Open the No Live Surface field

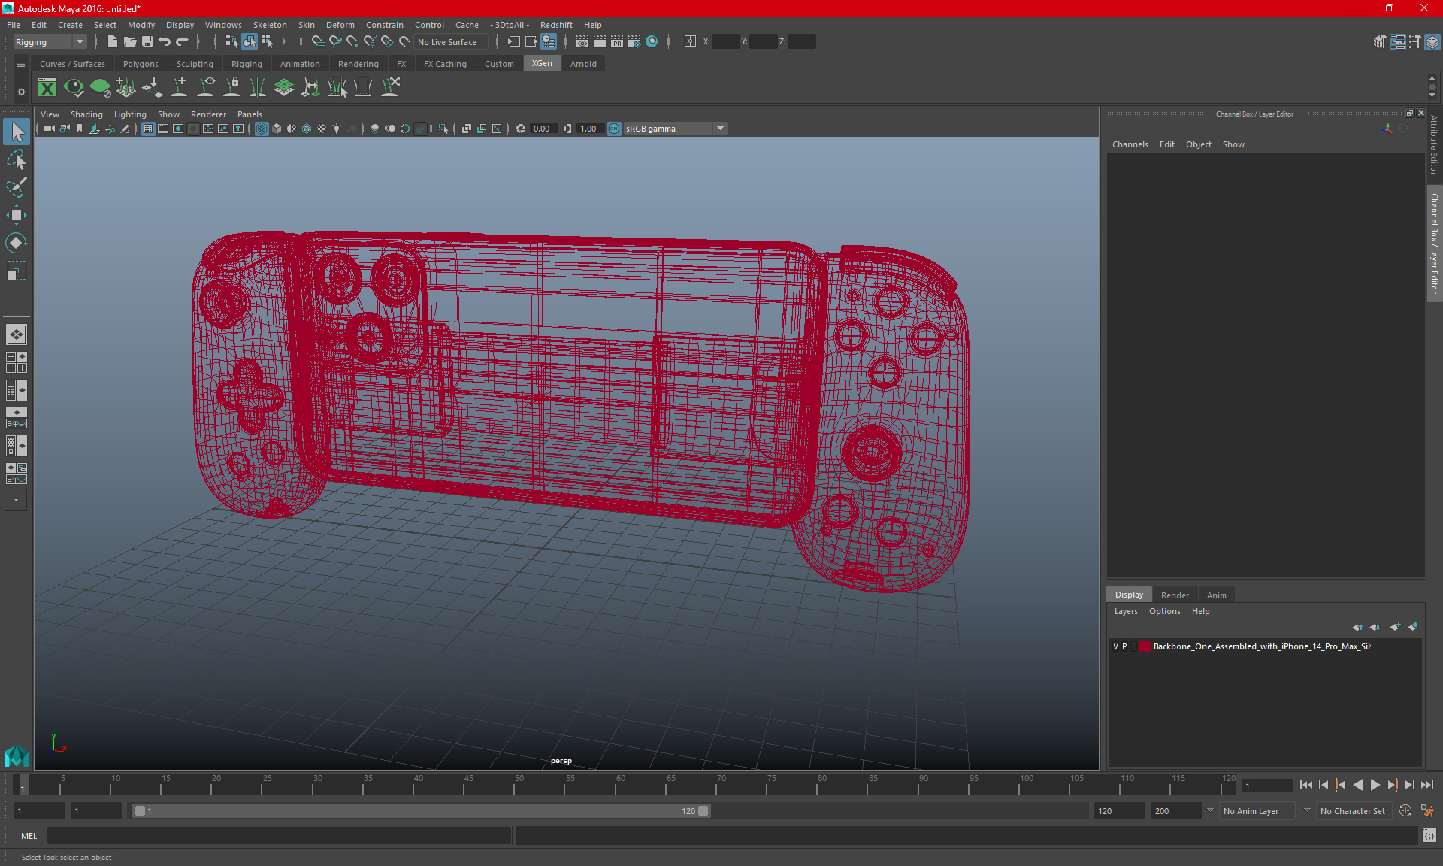click(x=451, y=42)
